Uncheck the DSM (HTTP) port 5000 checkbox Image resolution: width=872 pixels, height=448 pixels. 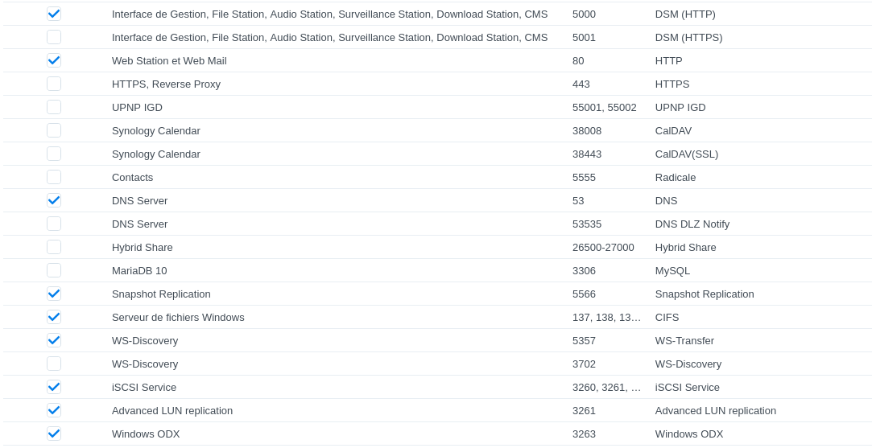[x=54, y=14]
